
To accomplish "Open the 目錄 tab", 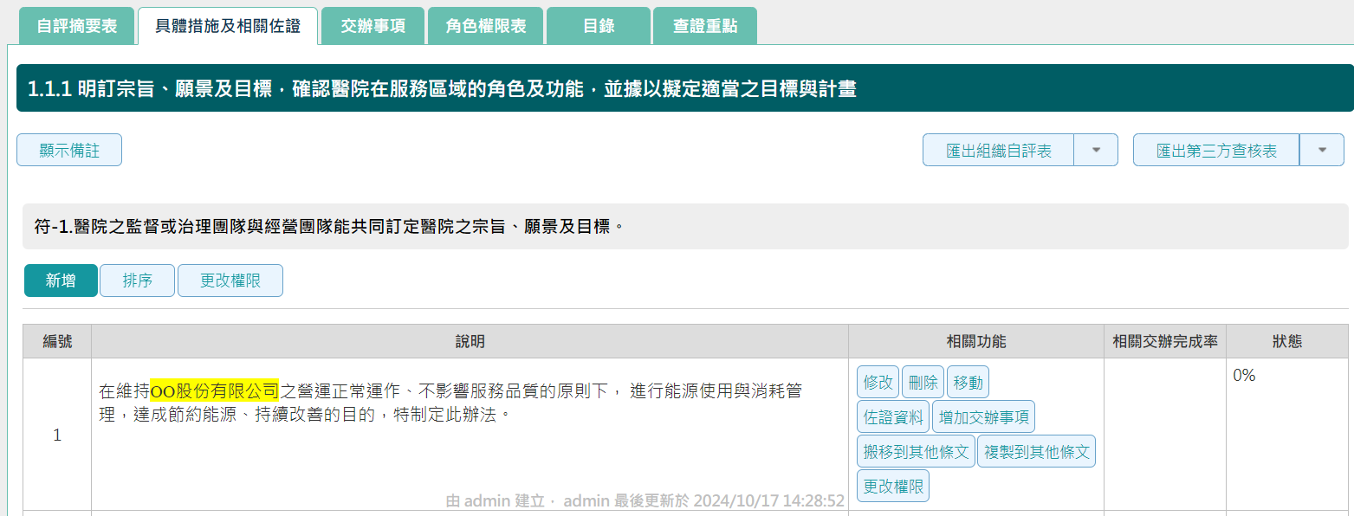I will click(x=599, y=26).
